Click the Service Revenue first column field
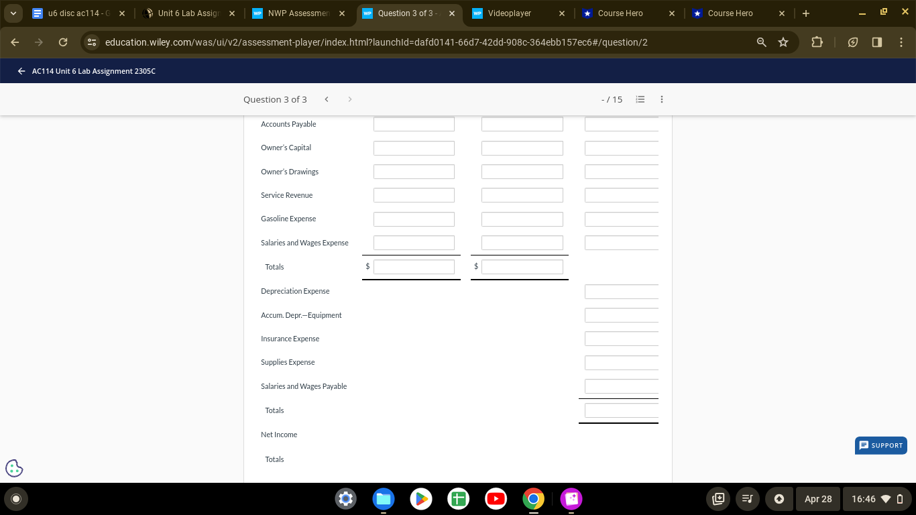 click(x=414, y=195)
